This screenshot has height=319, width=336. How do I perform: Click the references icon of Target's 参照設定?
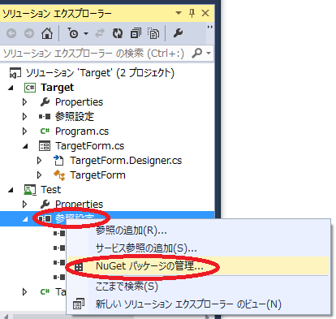(45, 117)
